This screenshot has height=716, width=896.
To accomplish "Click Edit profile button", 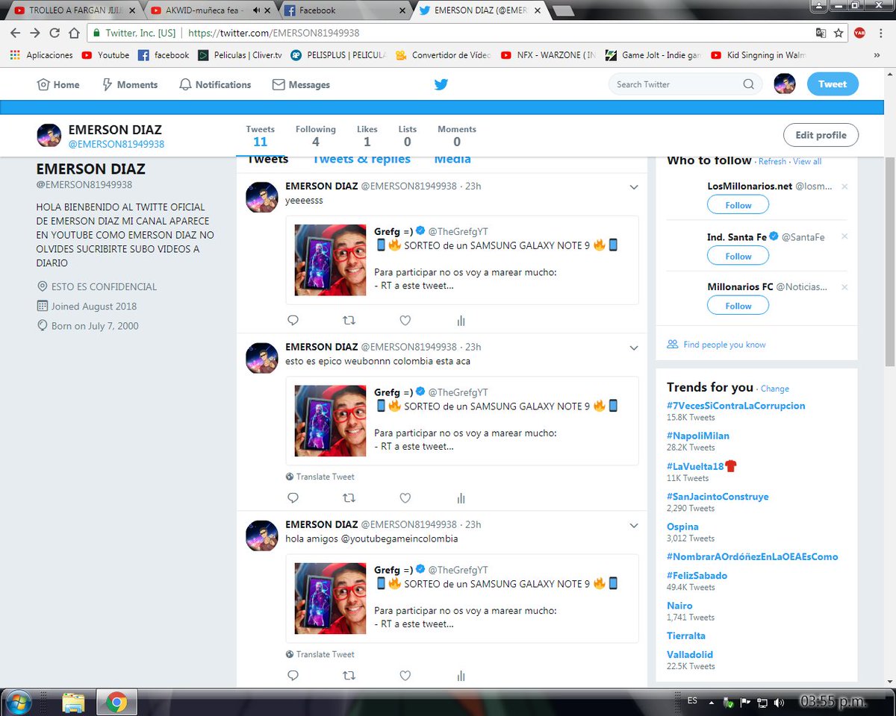I will pyautogui.click(x=821, y=135).
